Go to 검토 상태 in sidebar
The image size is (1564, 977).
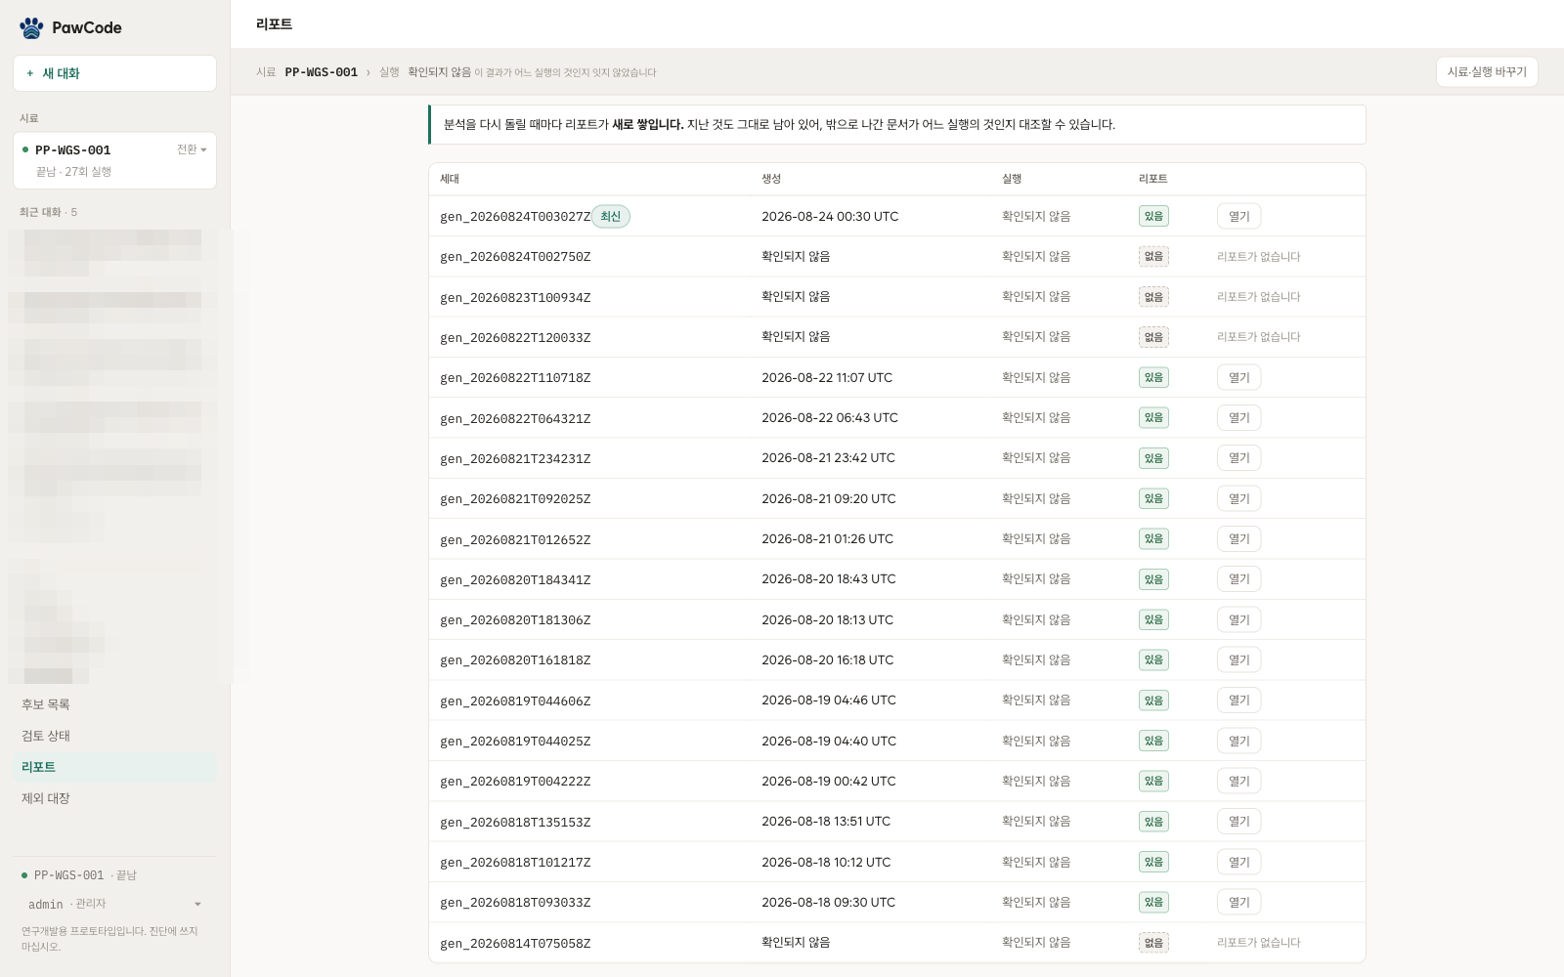tap(114, 736)
